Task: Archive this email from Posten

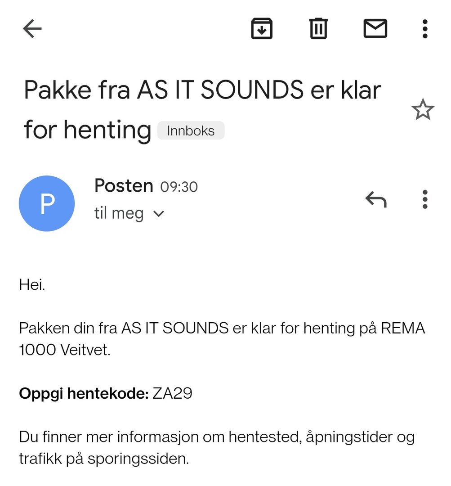Action: tap(262, 29)
